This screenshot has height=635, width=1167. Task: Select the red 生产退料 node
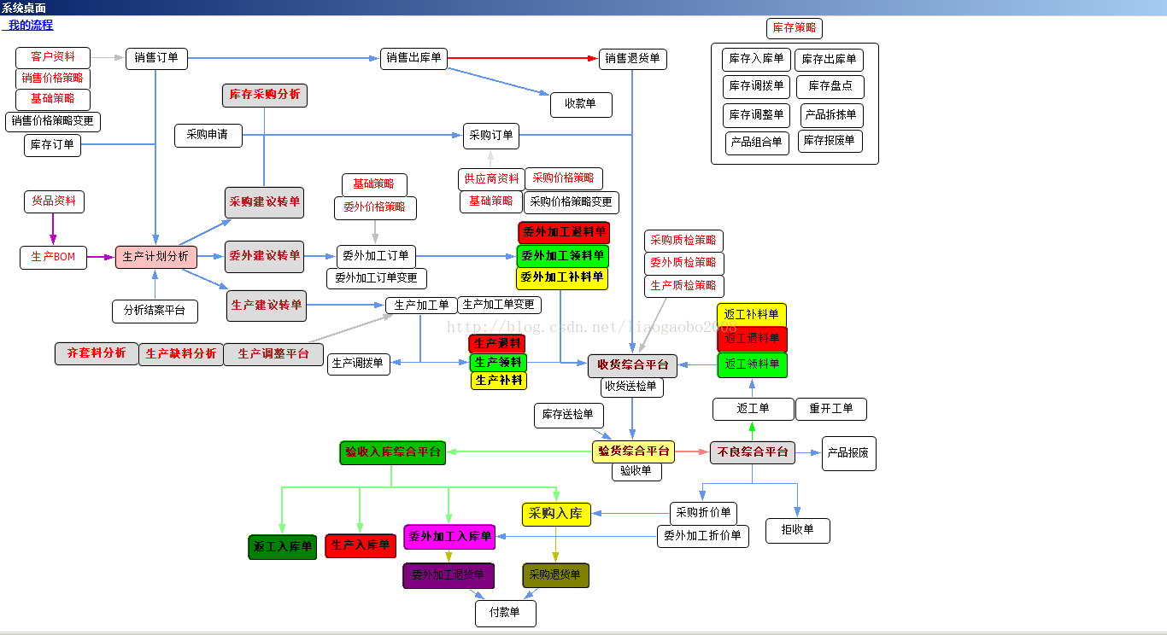pos(497,344)
